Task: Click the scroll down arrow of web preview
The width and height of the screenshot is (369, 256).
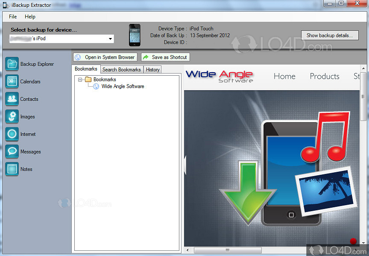Action: pyautogui.click(x=363, y=243)
